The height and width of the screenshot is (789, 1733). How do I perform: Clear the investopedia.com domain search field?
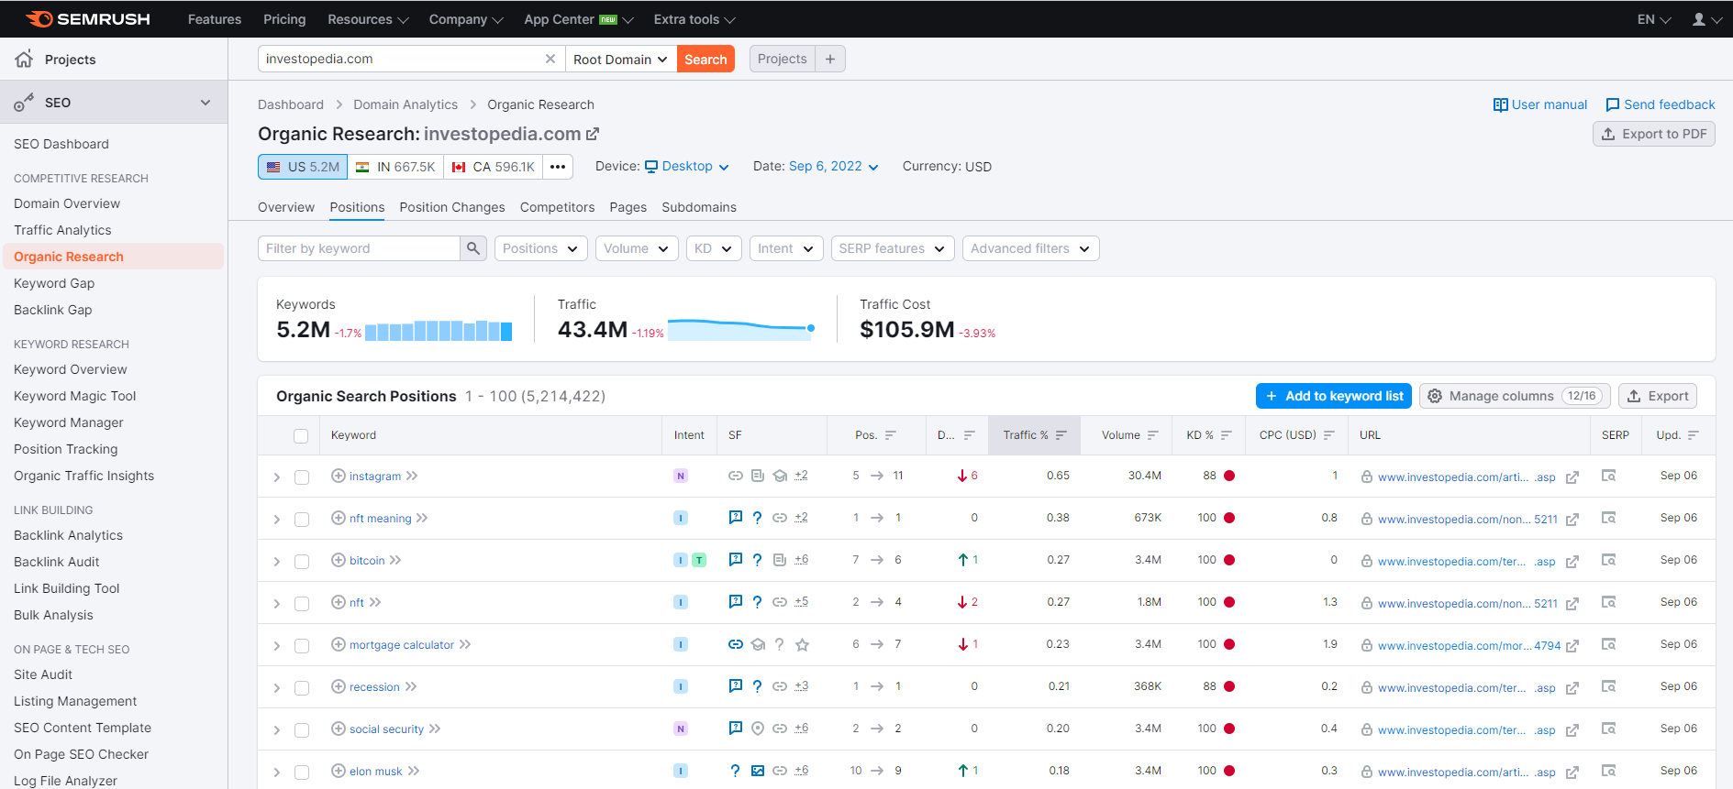click(x=550, y=59)
